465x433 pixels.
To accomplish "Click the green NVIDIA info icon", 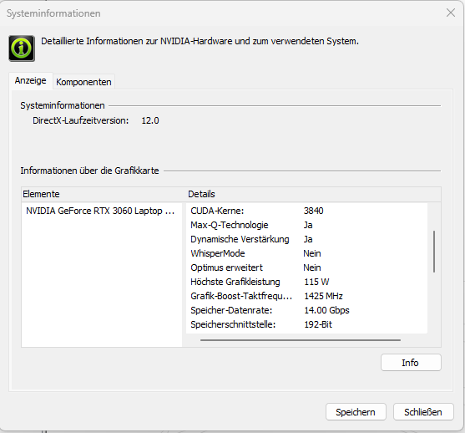I will [x=22, y=48].
